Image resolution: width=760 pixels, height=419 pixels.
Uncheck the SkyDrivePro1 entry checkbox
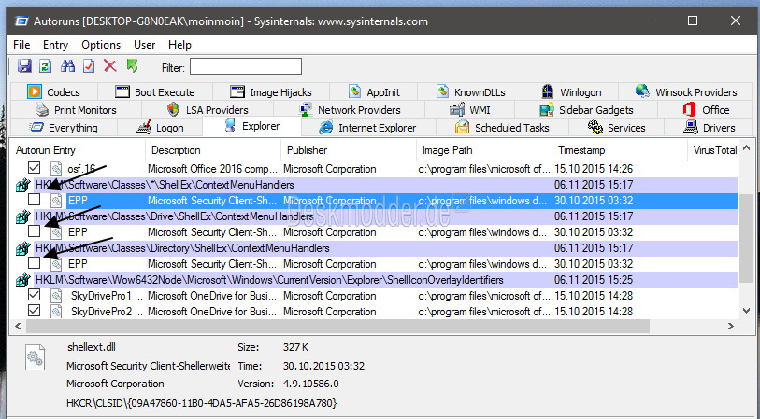click(x=34, y=295)
